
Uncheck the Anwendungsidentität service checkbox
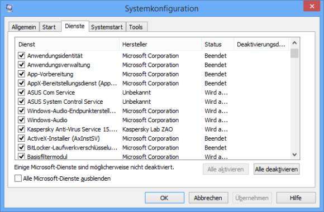pyautogui.click(x=21, y=56)
